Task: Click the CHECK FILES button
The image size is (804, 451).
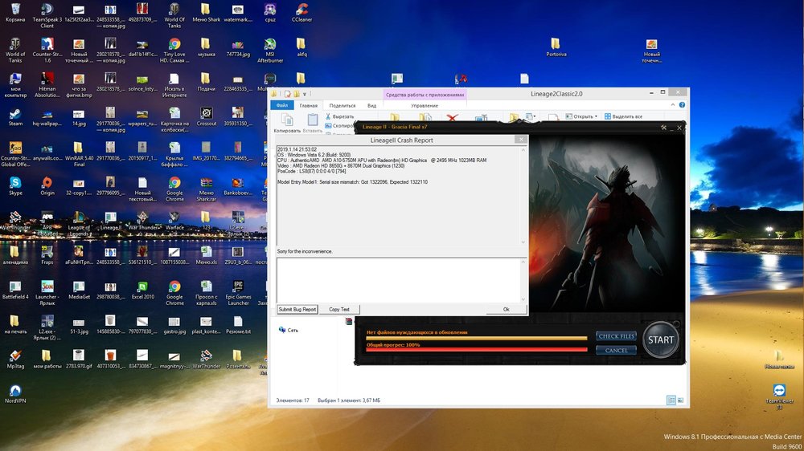Action: pos(616,336)
